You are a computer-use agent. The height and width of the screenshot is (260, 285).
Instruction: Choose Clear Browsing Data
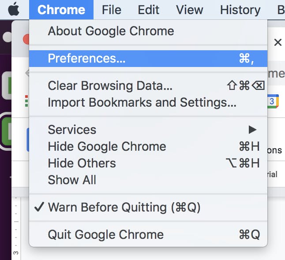pos(110,85)
